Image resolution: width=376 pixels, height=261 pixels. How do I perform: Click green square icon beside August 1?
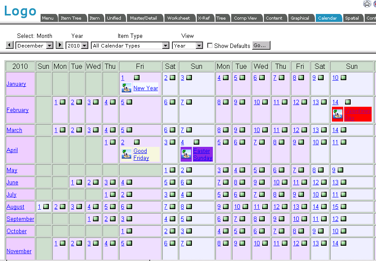click(x=46, y=207)
